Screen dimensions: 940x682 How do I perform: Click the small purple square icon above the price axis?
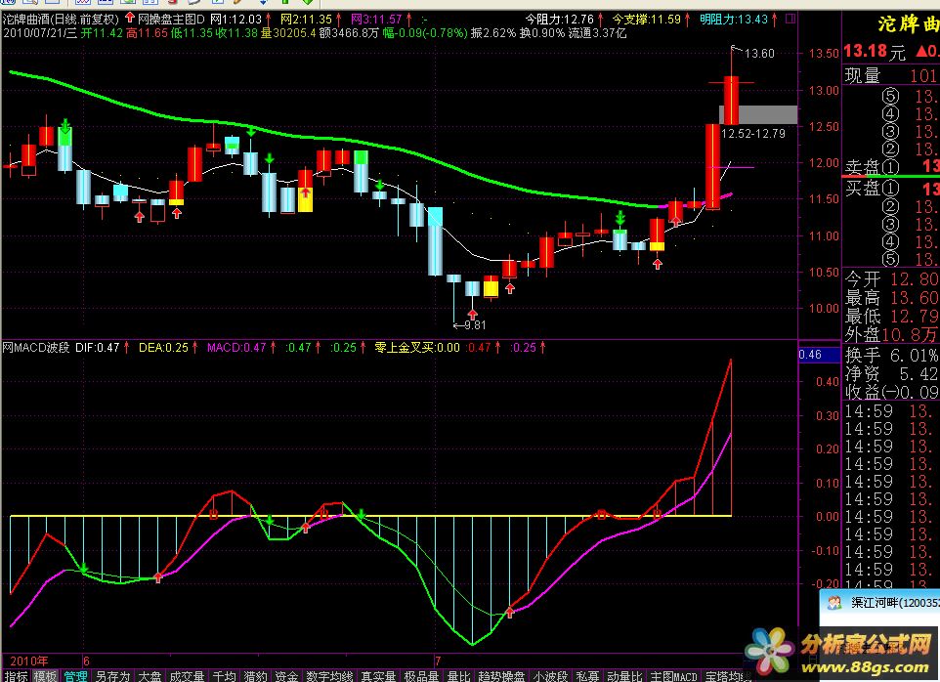pyautogui.click(x=790, y=20)
